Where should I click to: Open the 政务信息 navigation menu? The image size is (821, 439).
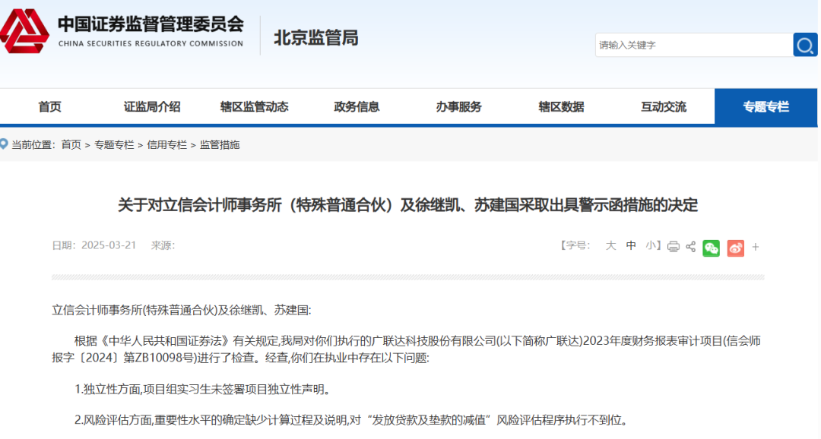tap(357, 107)
